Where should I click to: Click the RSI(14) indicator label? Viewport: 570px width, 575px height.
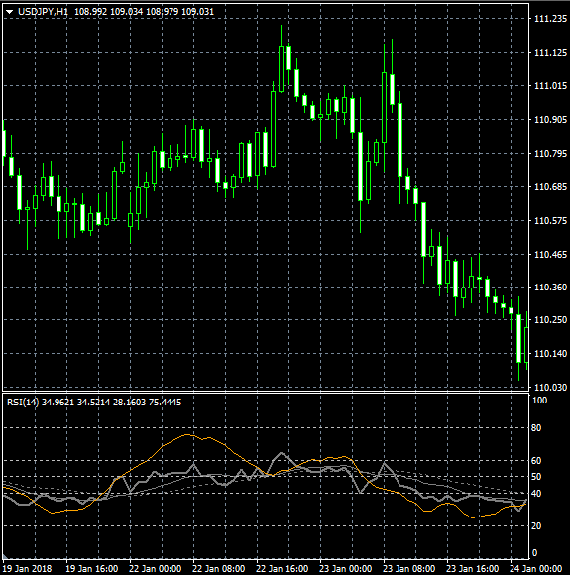click(x=23, y=402)
